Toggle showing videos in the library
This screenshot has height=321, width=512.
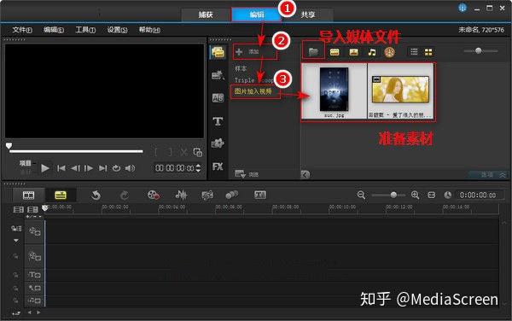tap(335, 52)
